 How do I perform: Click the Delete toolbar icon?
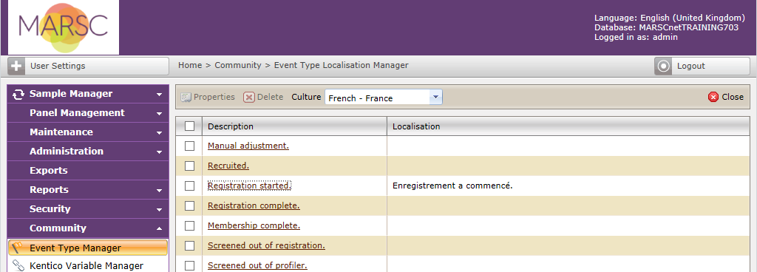[248, 98]
